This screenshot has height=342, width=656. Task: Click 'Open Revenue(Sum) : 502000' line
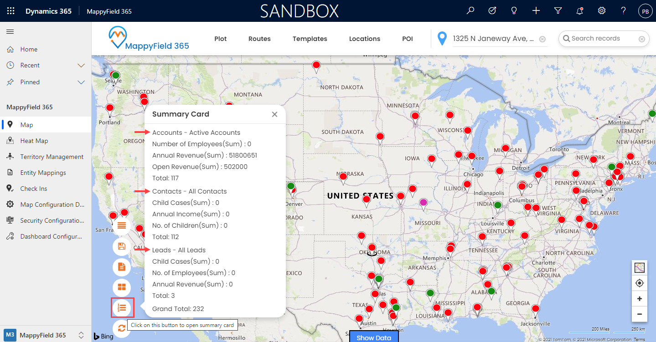click(200, 167)
